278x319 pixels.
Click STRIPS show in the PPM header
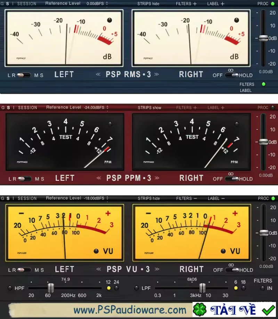pos(149,108)
